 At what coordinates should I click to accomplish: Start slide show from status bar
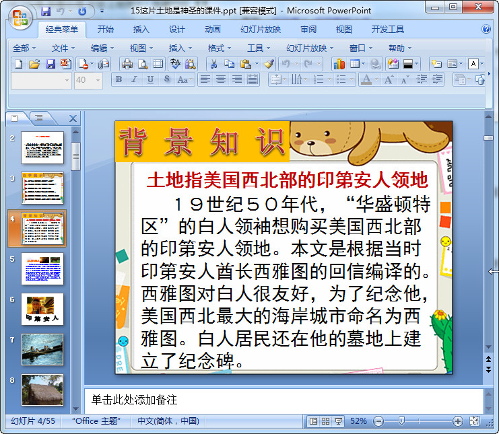(338, 421)
